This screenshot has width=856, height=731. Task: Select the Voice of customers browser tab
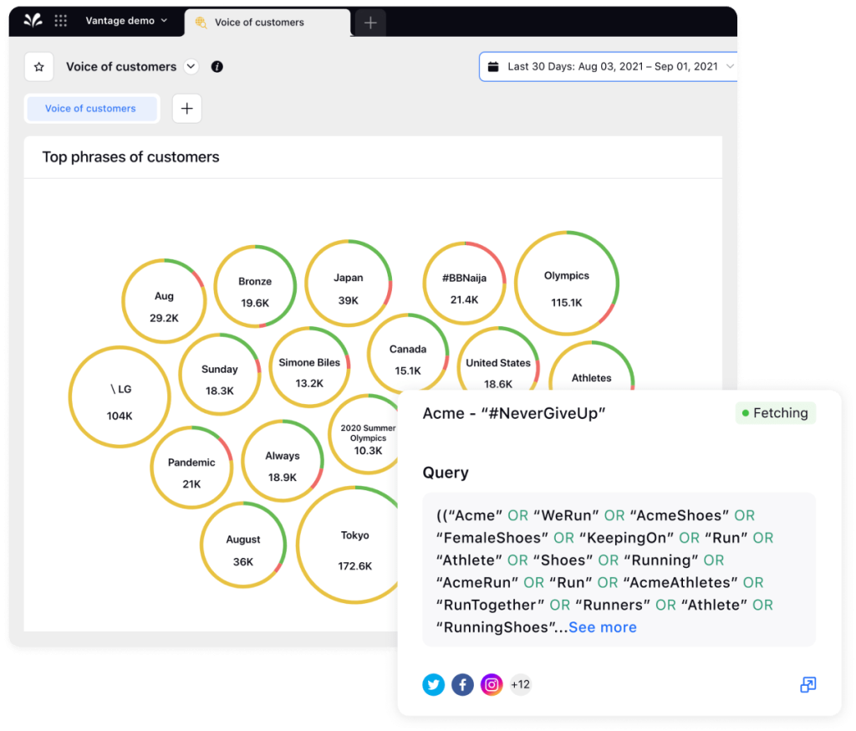[267, 23]
